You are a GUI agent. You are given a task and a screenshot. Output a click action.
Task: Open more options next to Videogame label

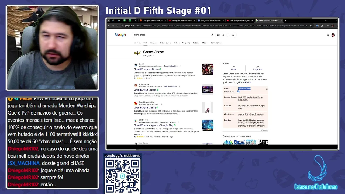154,56
